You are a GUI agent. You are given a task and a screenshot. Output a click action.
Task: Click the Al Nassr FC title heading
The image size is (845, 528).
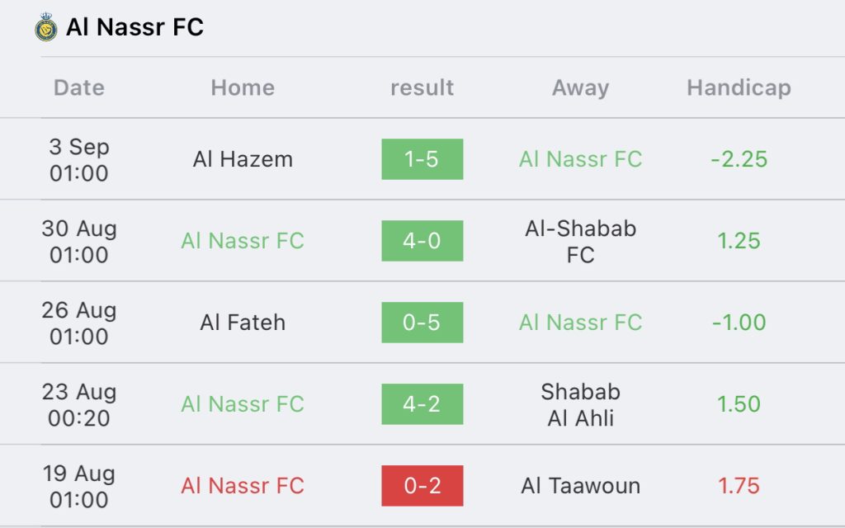135,27
